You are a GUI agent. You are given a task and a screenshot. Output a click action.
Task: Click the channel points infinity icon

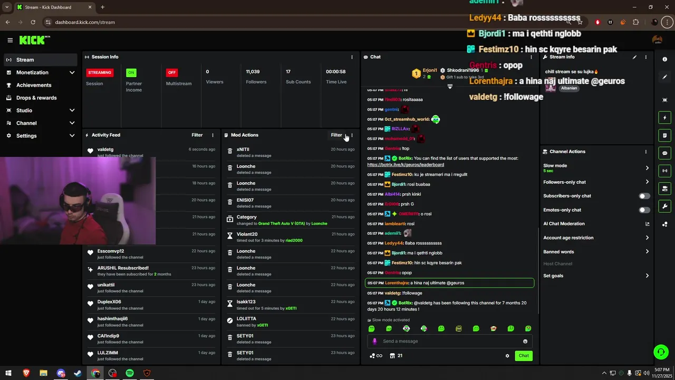tap(375, 356)
